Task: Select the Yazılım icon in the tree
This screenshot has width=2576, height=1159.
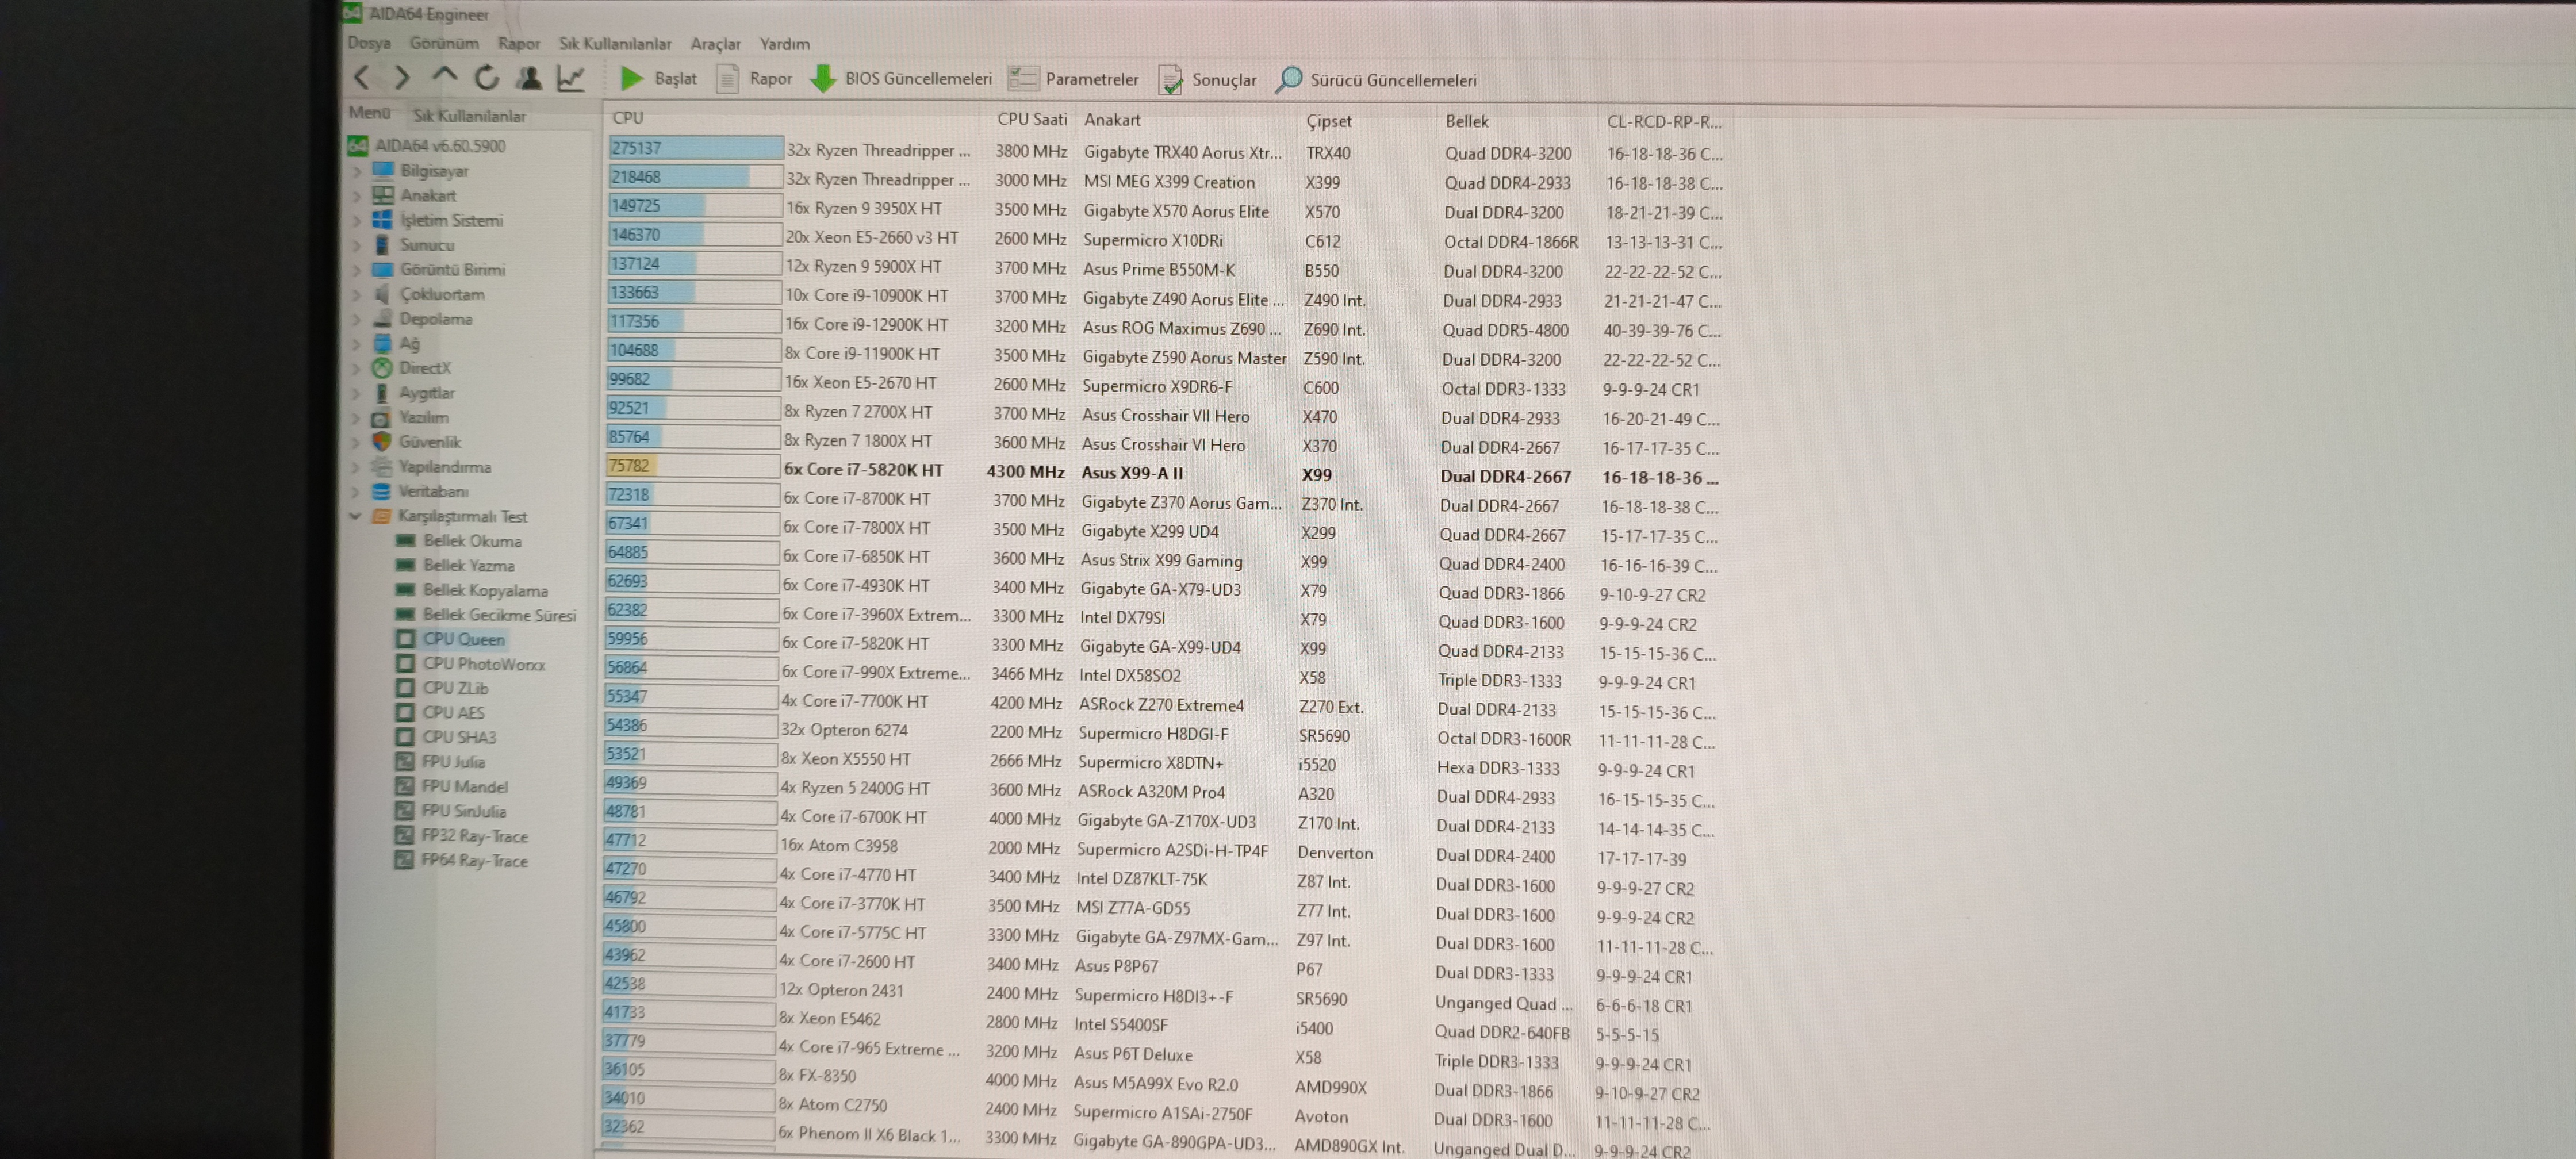Action: point(381,418)
